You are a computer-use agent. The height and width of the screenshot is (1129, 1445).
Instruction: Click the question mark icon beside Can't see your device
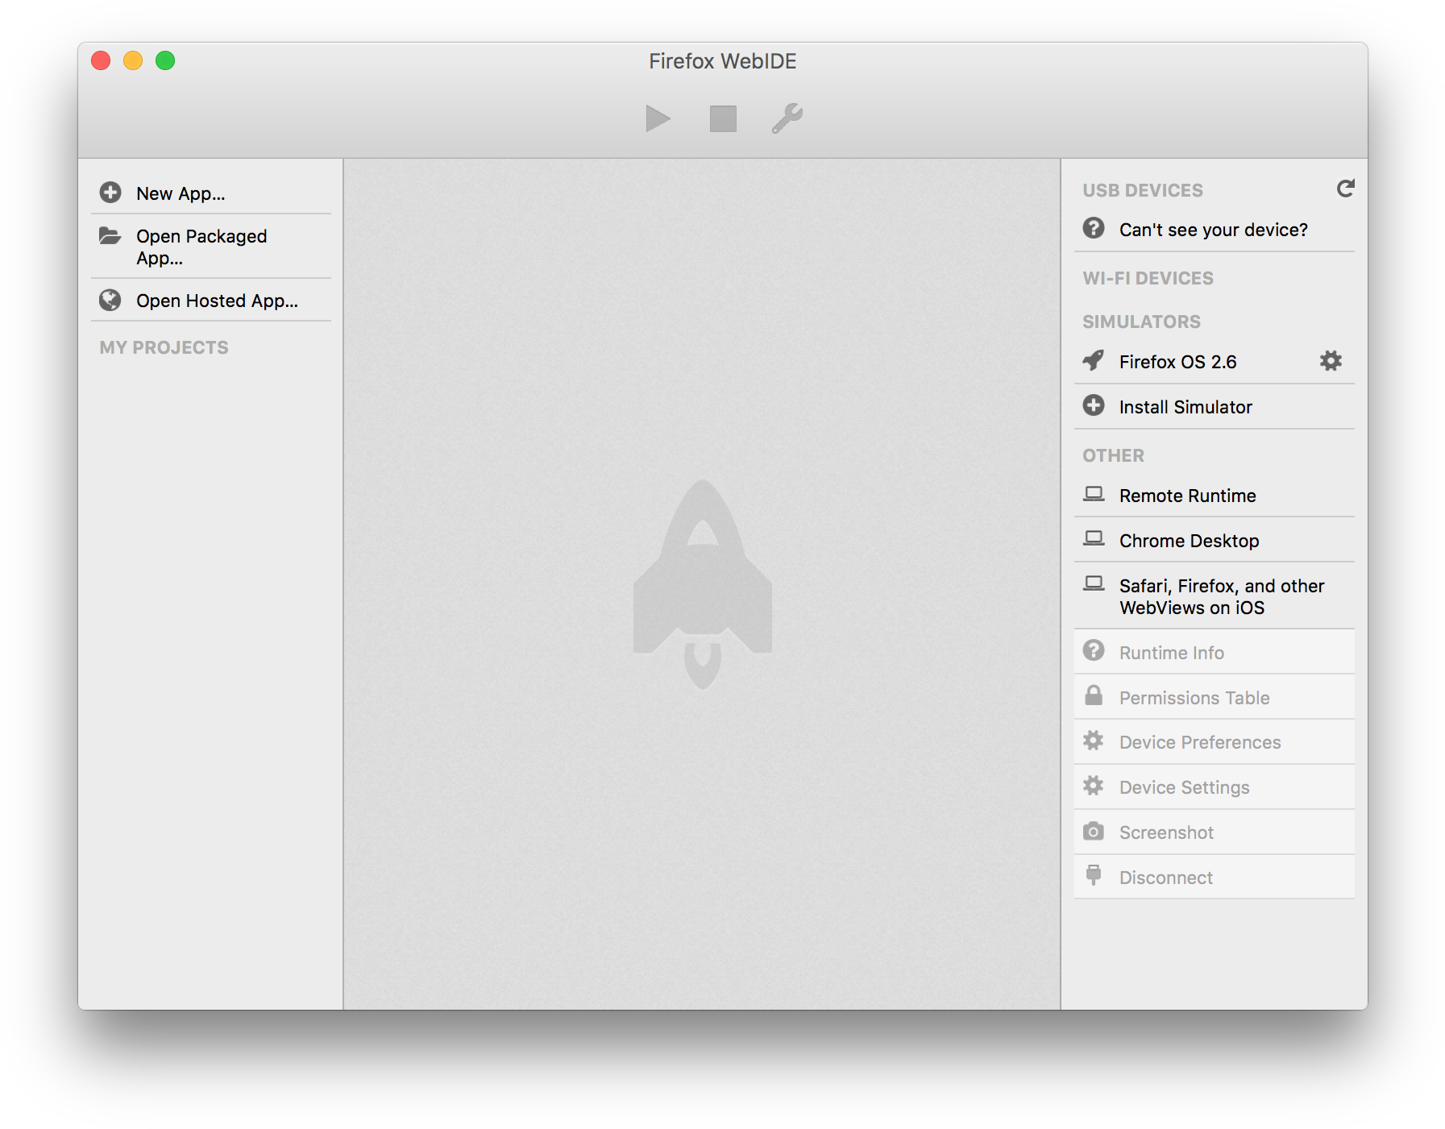coord(1094,228)
